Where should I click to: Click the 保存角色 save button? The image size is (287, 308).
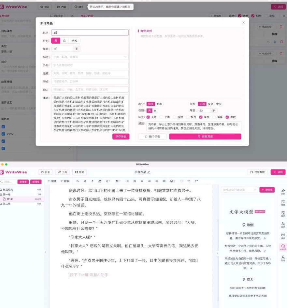120,137
